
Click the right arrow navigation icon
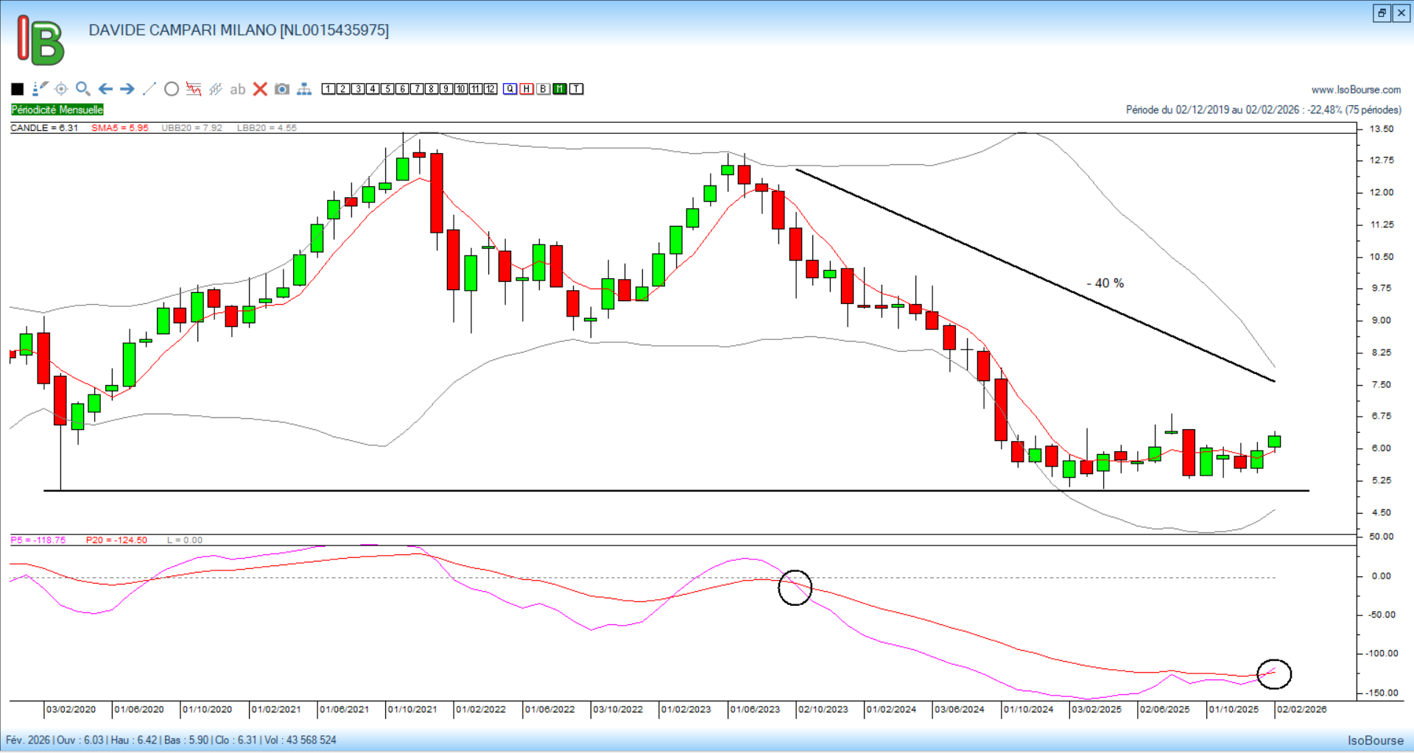pos(127,89)
